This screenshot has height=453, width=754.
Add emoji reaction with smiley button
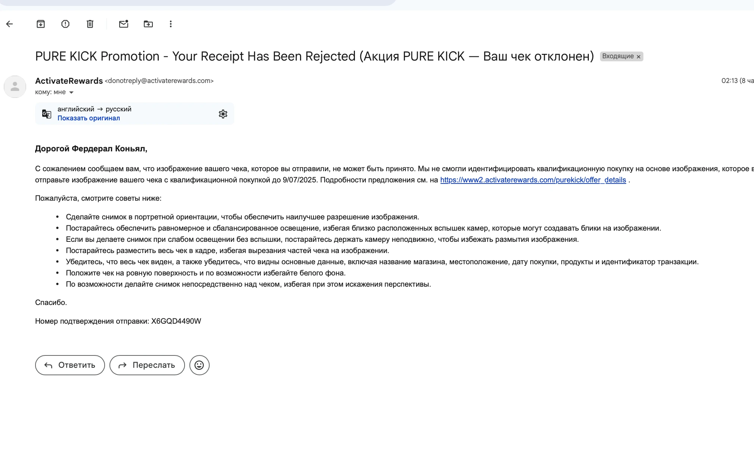pyautogui.click(x=199, y=365)
